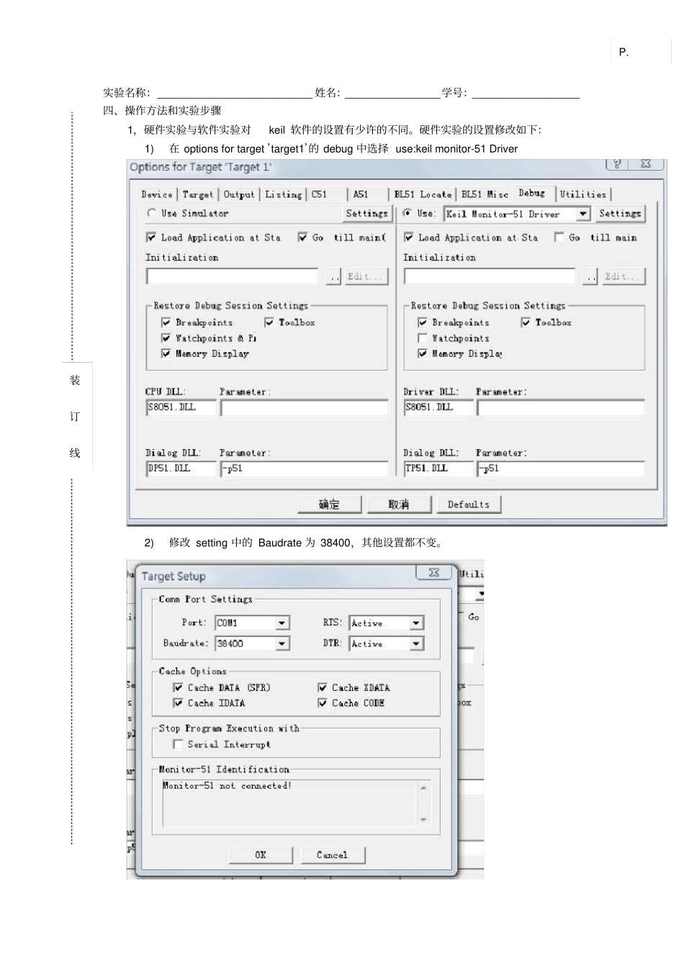Screen dimensions: 684x968
Task: Toggle left Memory Display checkbox
Action: pyautogui.click(x=166, y=353)
